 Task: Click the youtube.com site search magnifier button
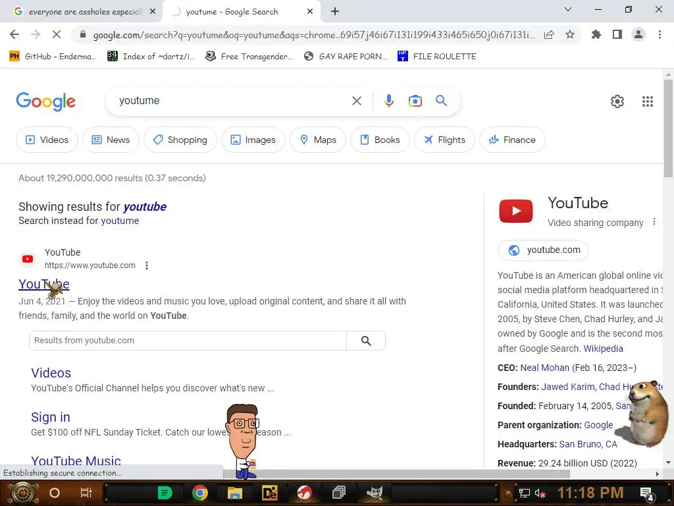tap(366, 341)
